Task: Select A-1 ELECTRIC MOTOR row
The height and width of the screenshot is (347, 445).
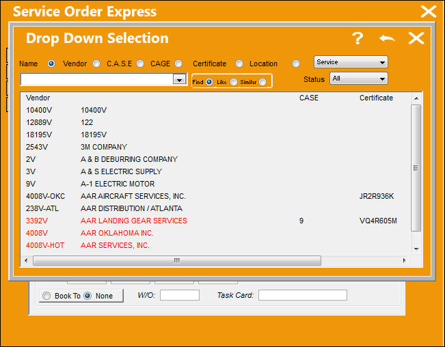Action: point(216,184)
